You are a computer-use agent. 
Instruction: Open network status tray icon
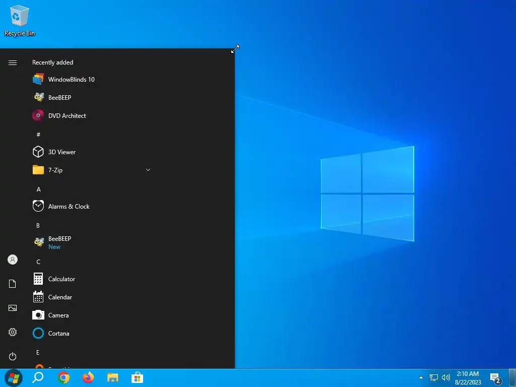pyautogui.click(x=434, y=378)
